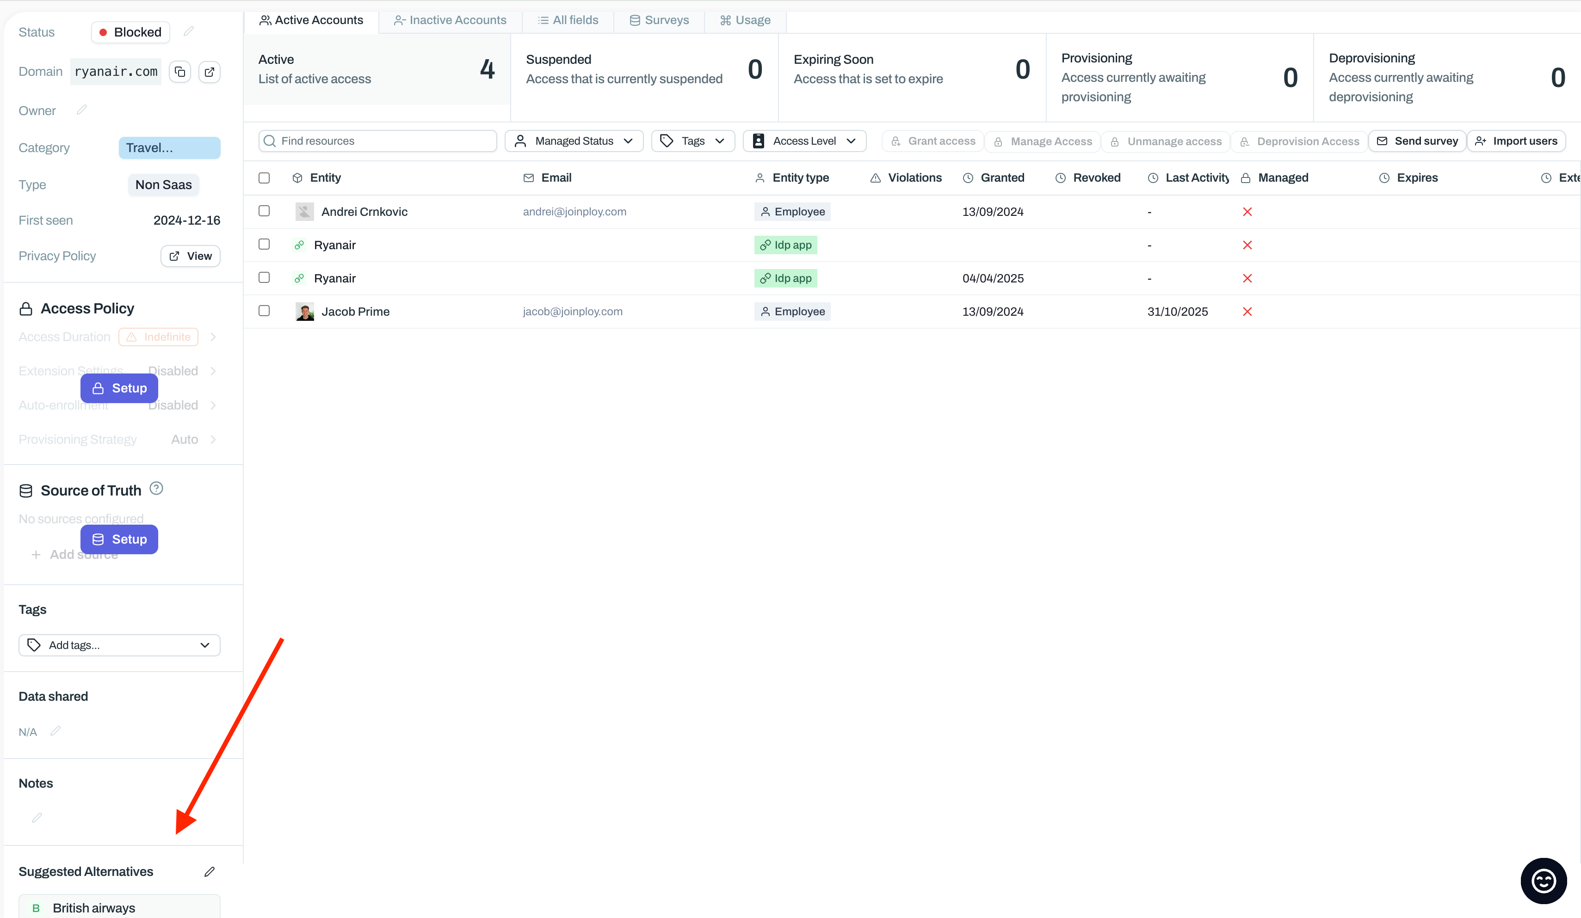Open the Managed Status filter dropdown
The height and width of the screenshot is (918, 1581).
(574, 141)
